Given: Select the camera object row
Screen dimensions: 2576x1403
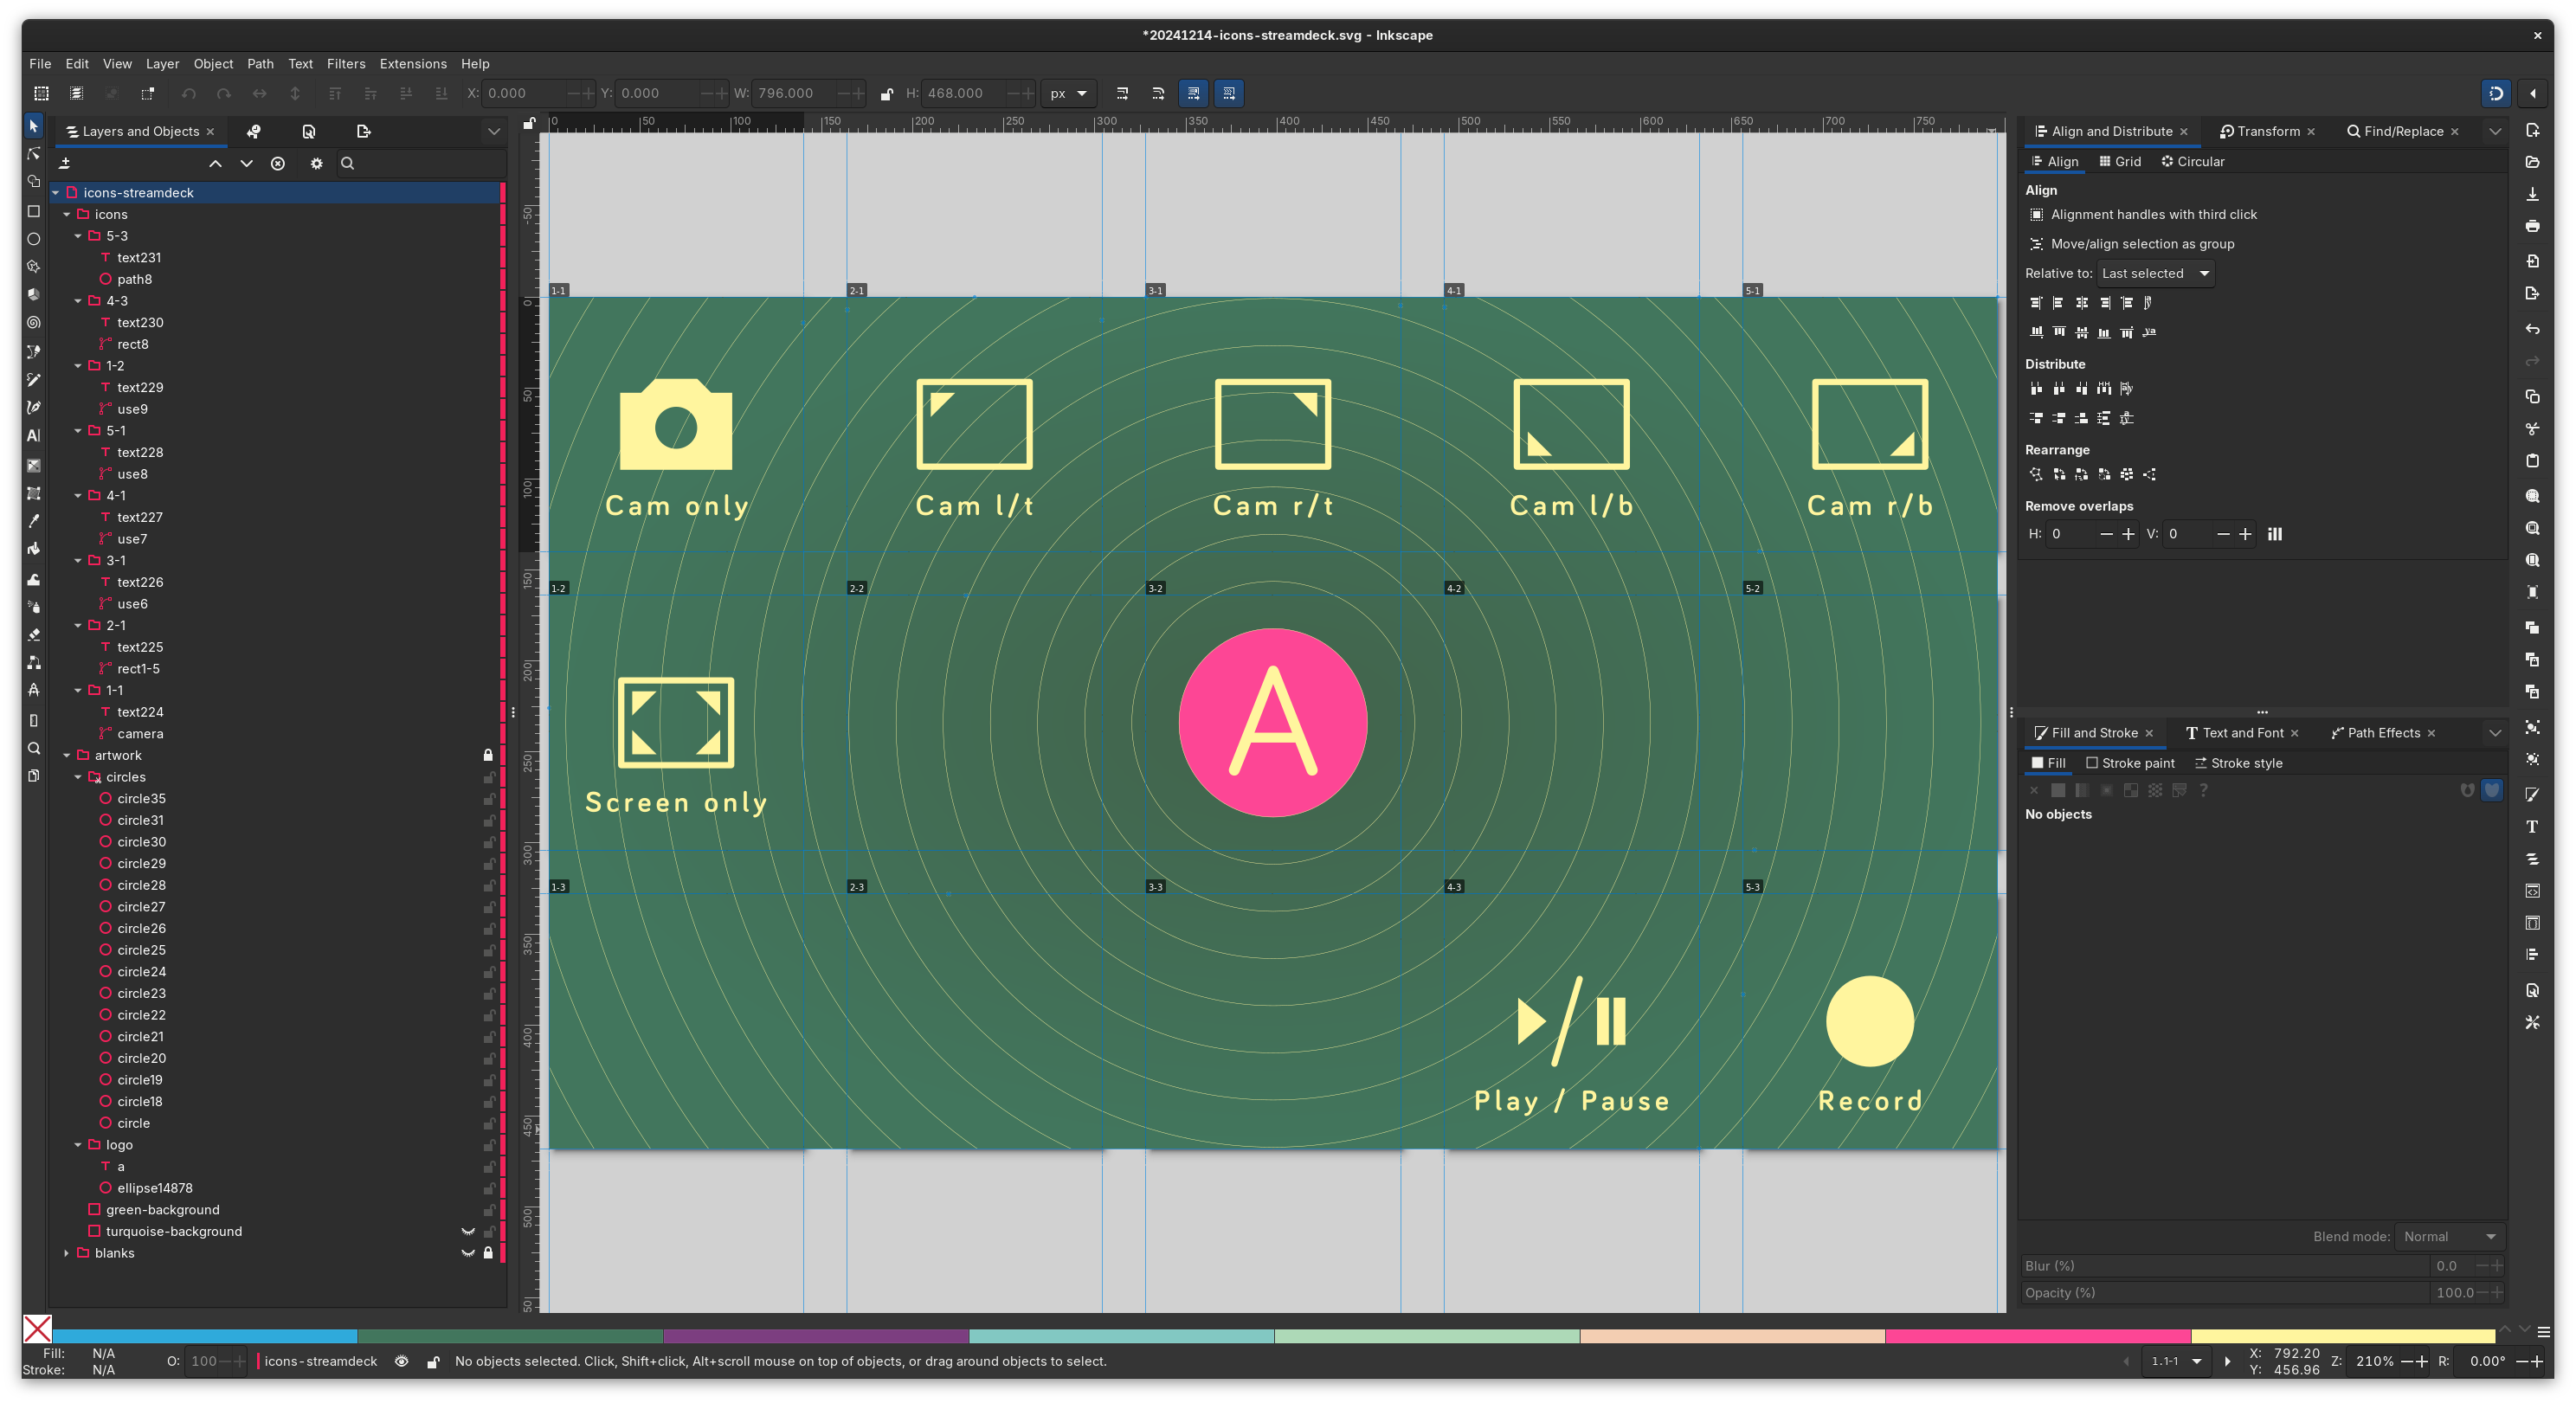Looking at the screenshot, I should click(x=276, y=734).
